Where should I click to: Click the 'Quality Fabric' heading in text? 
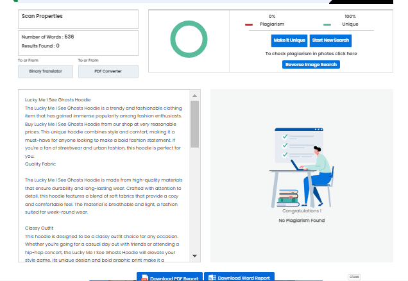coord(40,164)
